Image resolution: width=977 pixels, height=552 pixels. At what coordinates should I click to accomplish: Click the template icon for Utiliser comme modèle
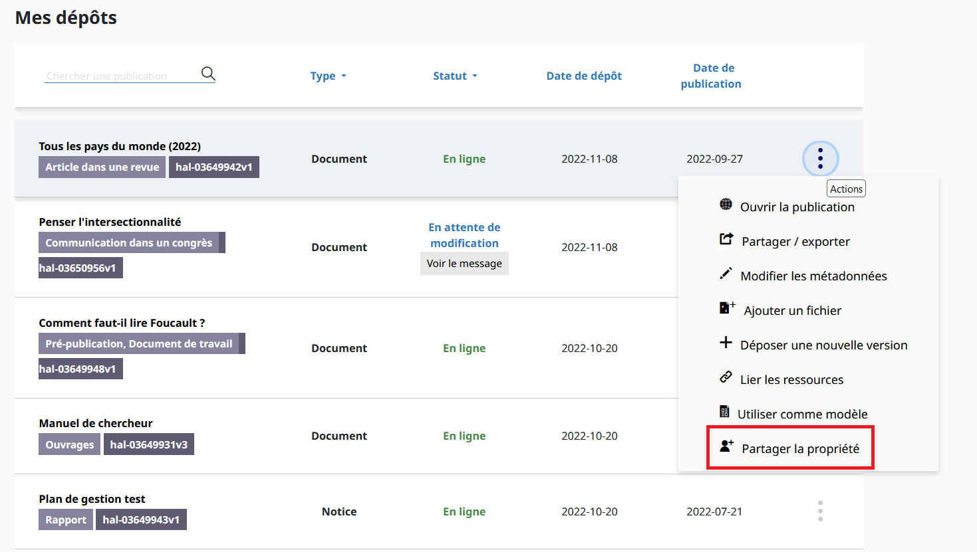(x=724, y=412)
